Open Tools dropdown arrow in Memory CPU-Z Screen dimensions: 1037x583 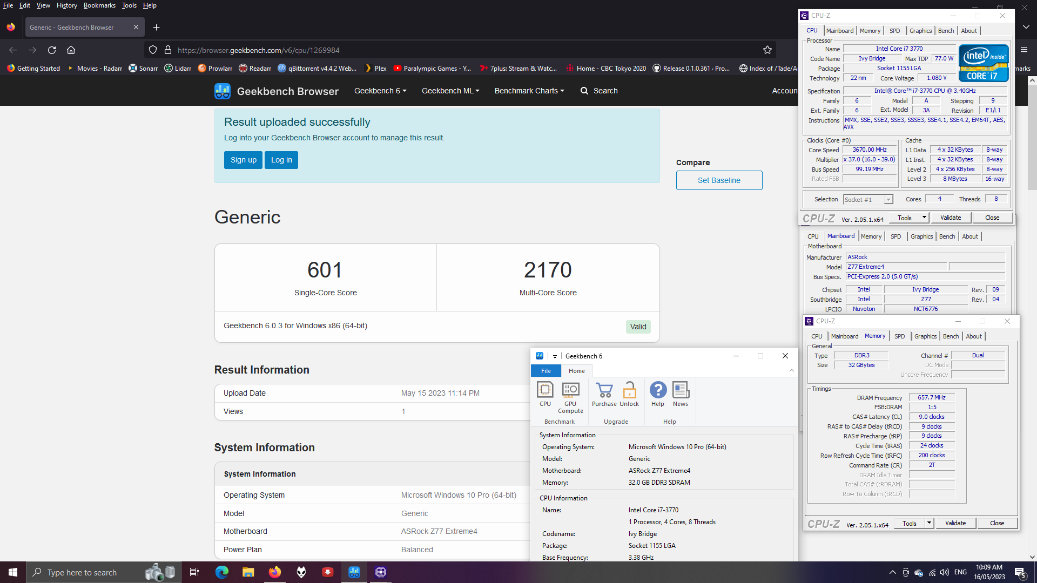click(x=929, y=523)
